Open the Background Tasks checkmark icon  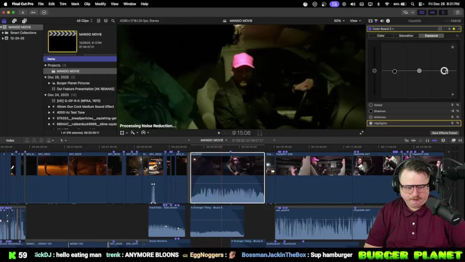point(44,12)
